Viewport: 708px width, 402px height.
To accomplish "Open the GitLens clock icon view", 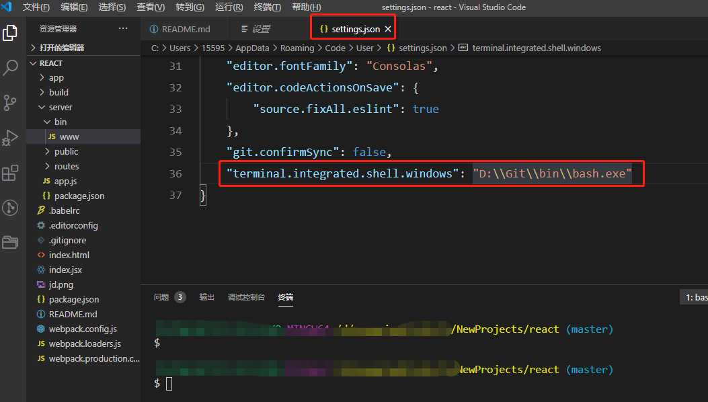I will click(10, 208).
